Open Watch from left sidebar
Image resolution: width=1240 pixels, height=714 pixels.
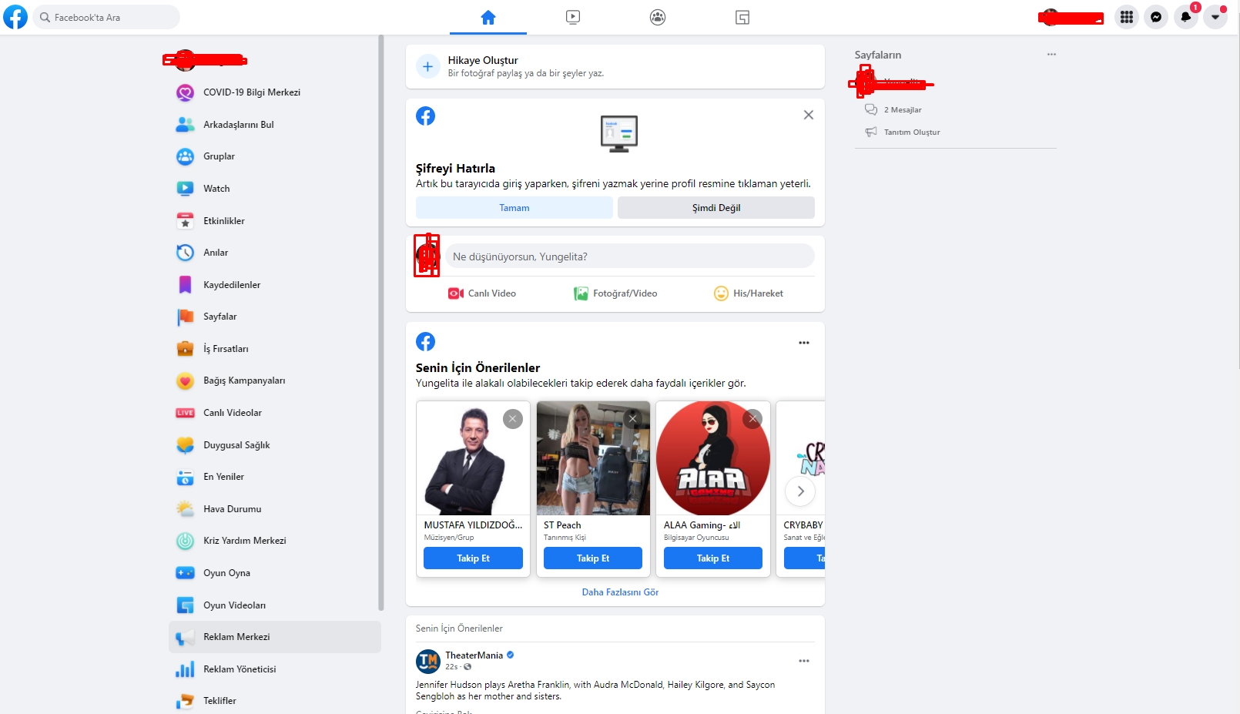pyautogui.click(x=275, y=189)
